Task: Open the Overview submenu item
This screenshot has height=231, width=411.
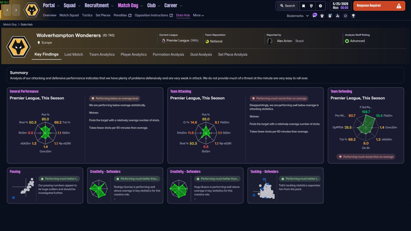Action: (49, 15)
